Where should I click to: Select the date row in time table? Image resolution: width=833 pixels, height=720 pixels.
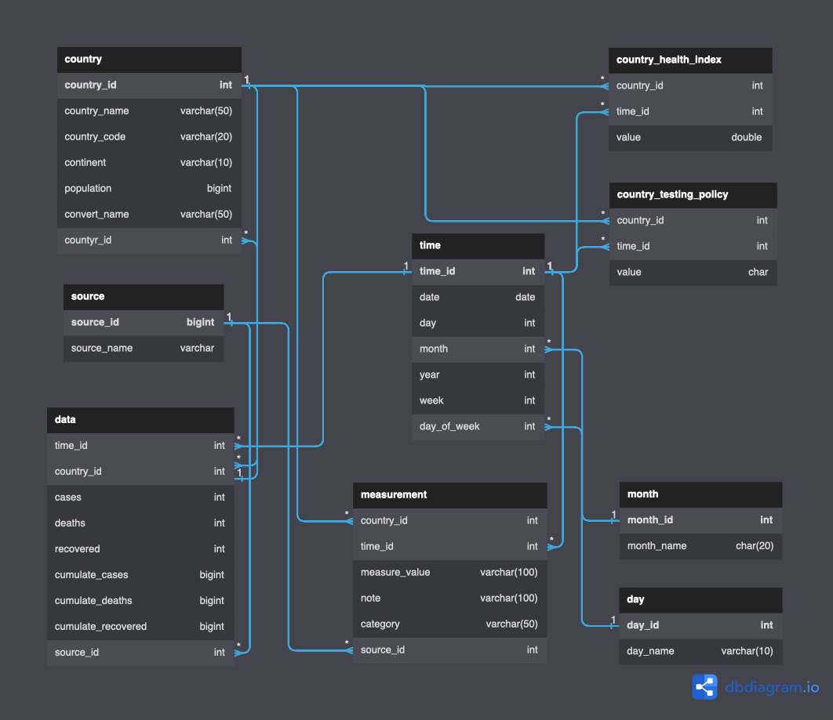tap(478, 298)
